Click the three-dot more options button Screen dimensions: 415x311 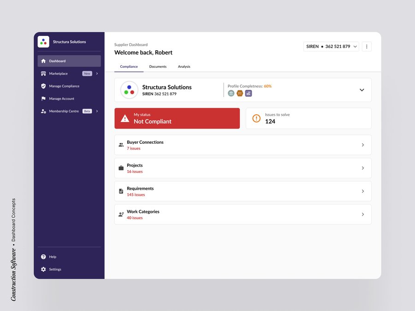coord(367,47)
